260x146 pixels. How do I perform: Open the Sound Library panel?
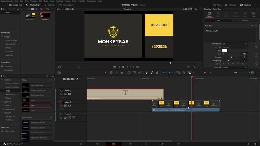(x=66, y=5)
